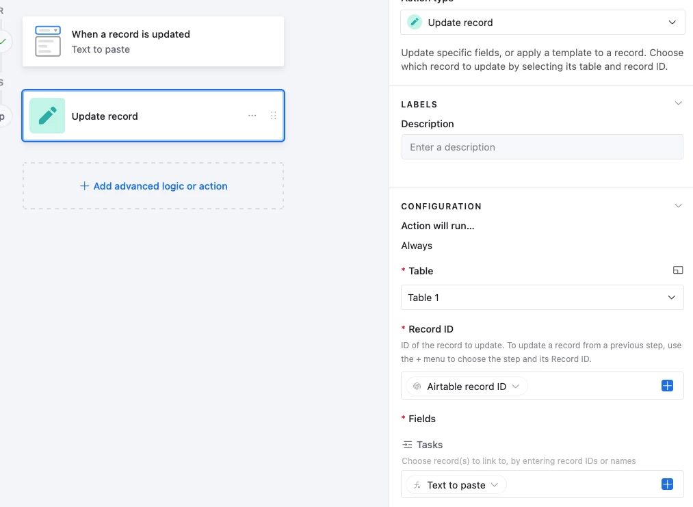Select the Update record action step
The width and height of the screenshot is (693, 507).
[153, 116]
